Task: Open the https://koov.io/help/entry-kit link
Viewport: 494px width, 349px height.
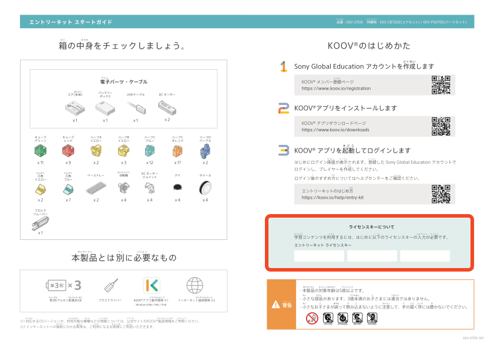Action: 332,198
